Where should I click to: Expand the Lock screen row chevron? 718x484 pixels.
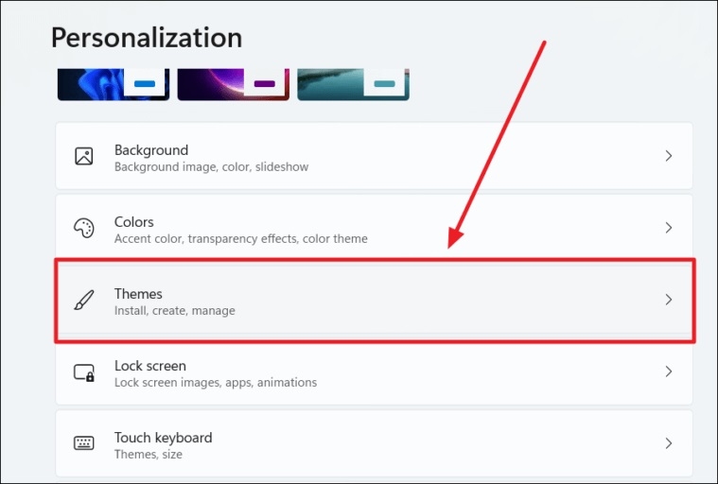pyautogui.click(x=668, y=372)
